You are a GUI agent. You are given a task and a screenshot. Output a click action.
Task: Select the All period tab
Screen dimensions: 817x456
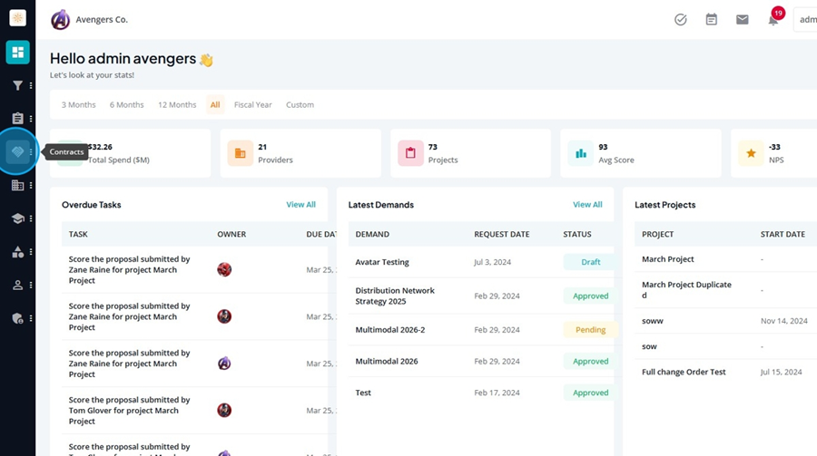click(x=215, y=104)
